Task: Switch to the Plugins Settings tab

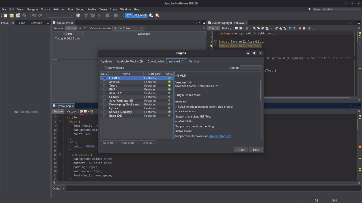Action: pos(194,61)
